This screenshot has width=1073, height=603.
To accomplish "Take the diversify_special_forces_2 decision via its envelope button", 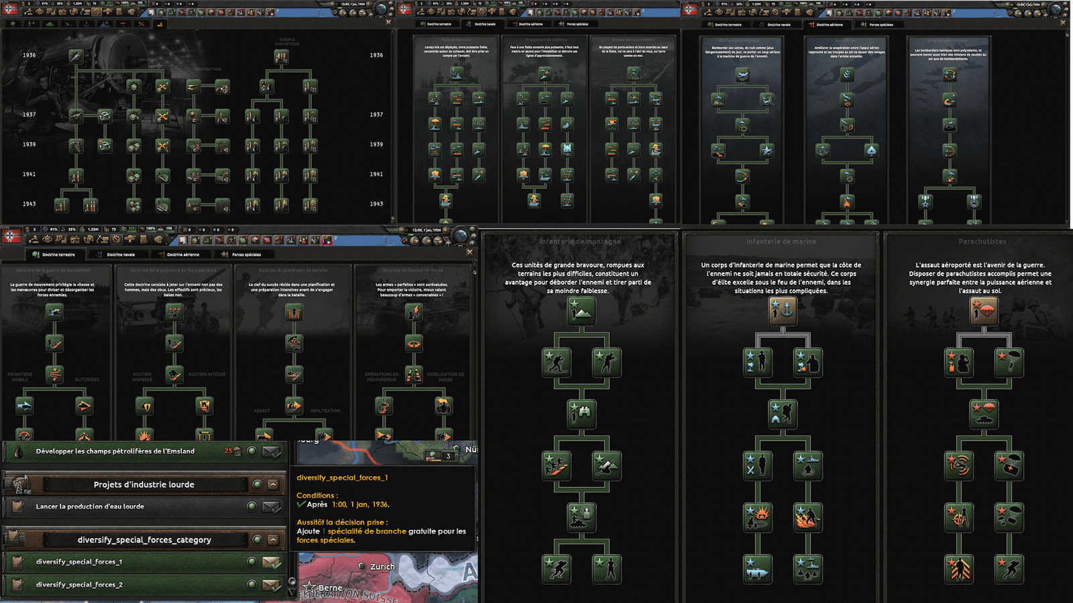I will coord(272,585).
